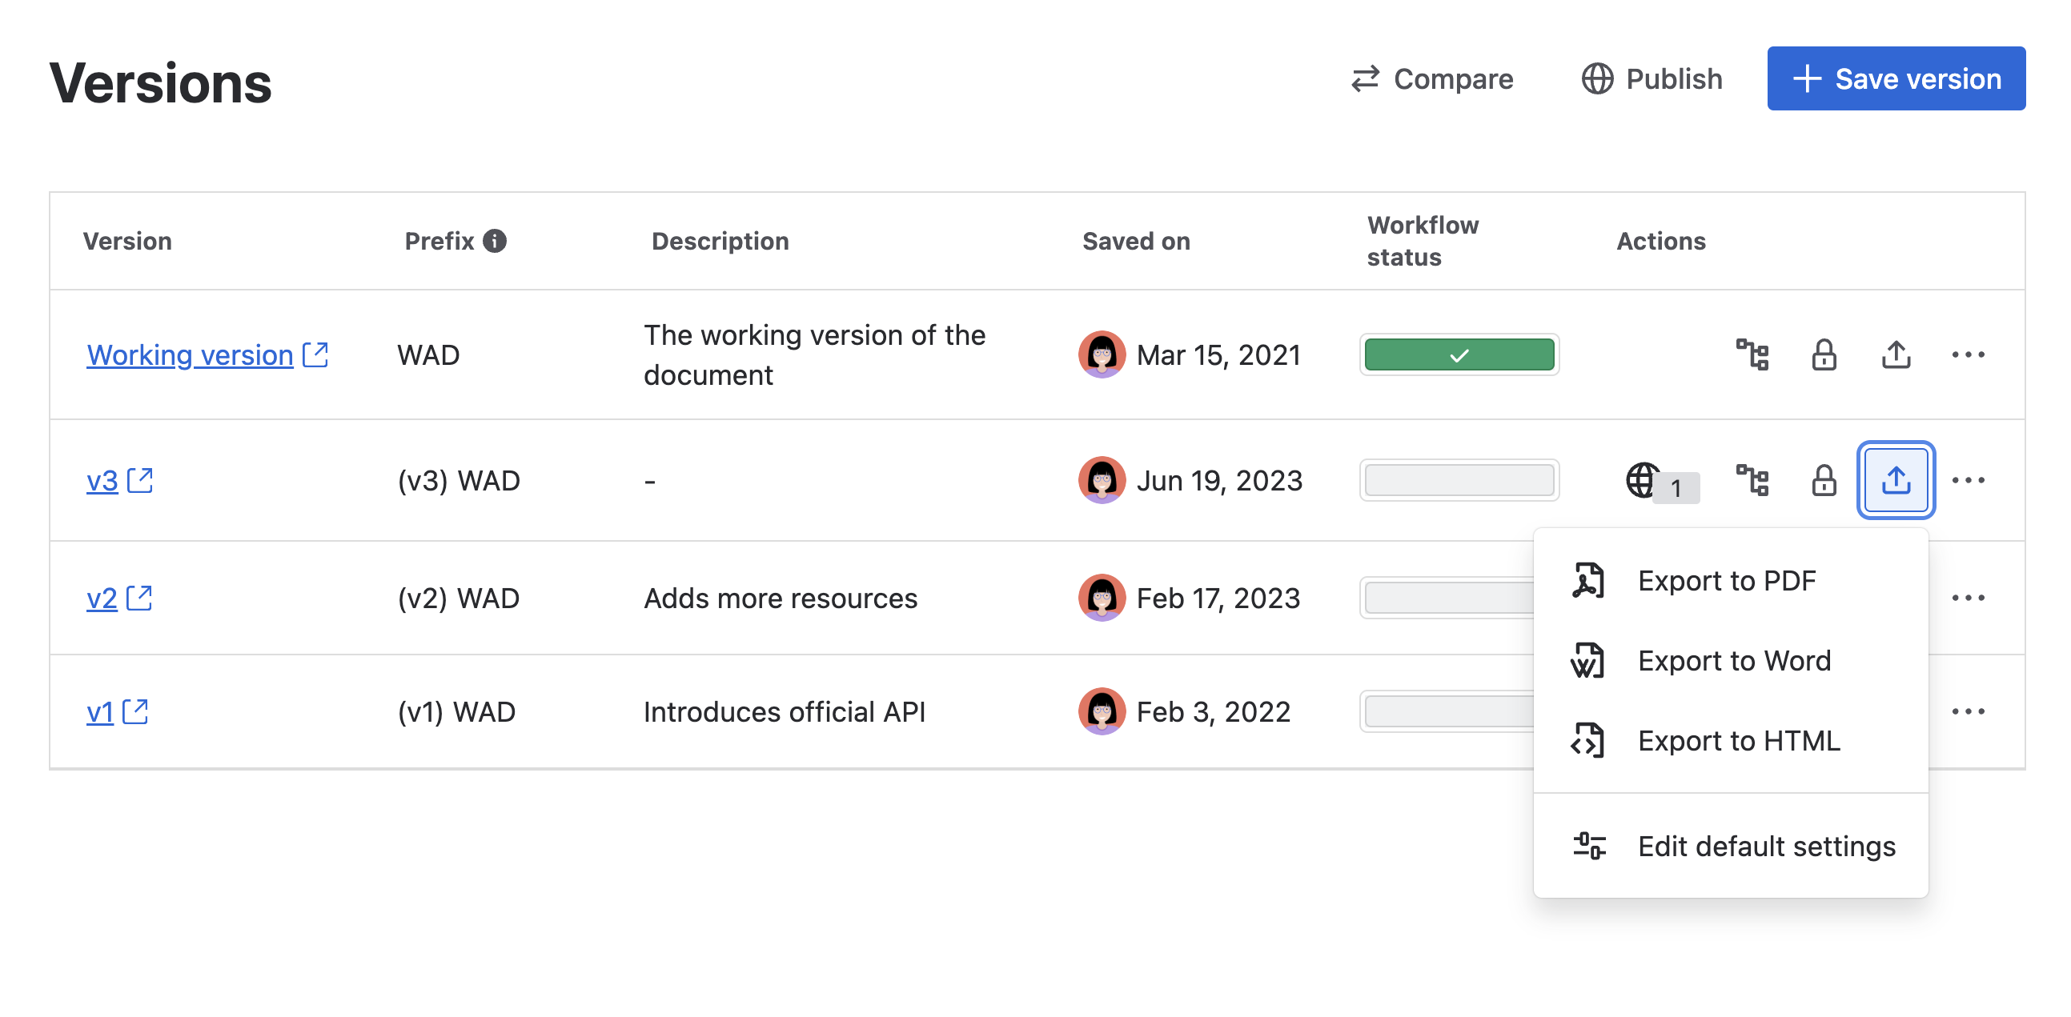The image size is (2071, 1017).
Task: Open the three-dot menu for v1
Action: 1967,711
